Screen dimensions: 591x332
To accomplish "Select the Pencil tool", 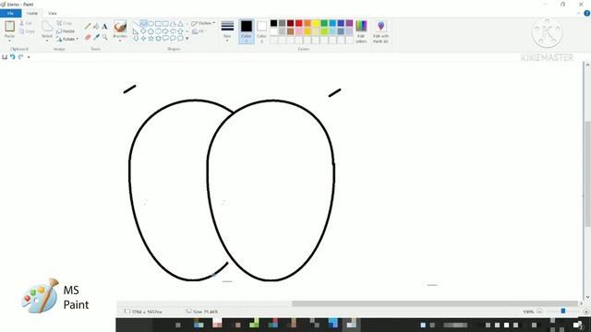I will (88, 26).
